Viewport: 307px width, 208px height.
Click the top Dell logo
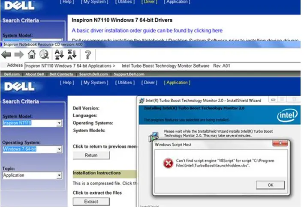(19, 6)
